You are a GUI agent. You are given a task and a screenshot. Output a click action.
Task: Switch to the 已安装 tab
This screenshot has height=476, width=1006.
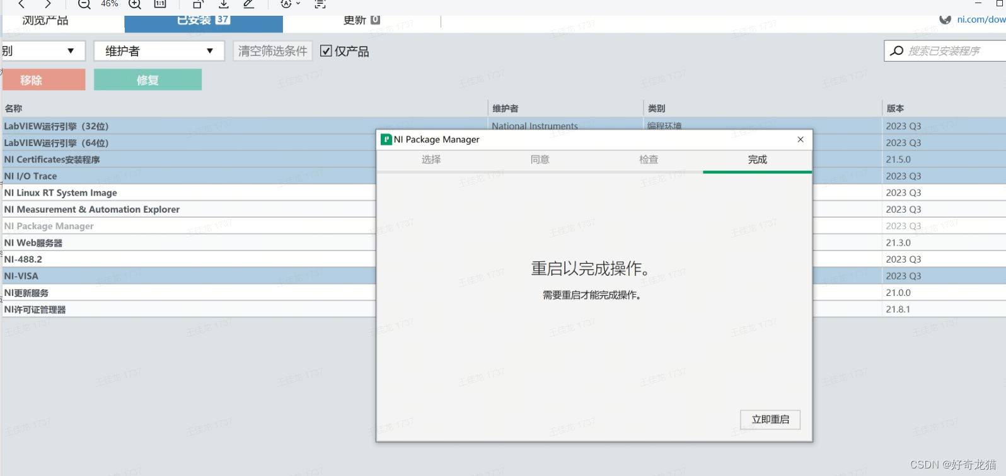tap(203, 23)
